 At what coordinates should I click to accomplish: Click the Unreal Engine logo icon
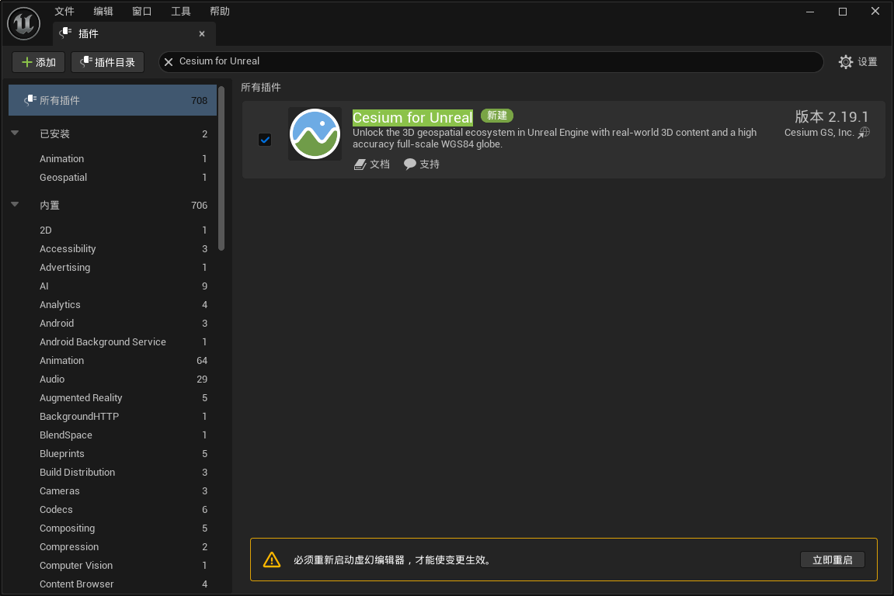coord(23,23)
